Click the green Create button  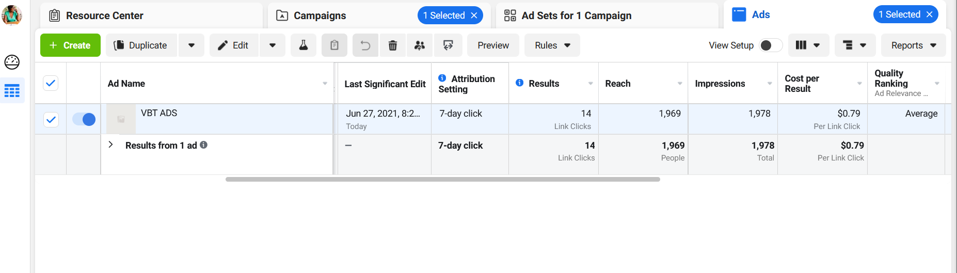(70, 45)
